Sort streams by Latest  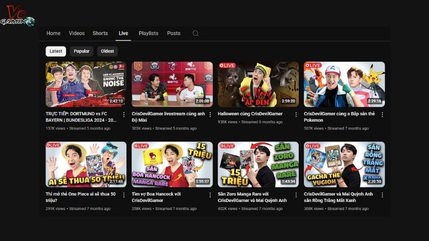click(56, 51)
